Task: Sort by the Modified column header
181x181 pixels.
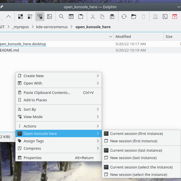Action: tap(139, 37)
